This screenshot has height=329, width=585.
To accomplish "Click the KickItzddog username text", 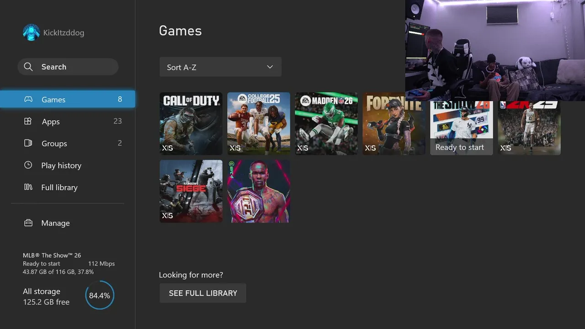I will pos(64,32).
